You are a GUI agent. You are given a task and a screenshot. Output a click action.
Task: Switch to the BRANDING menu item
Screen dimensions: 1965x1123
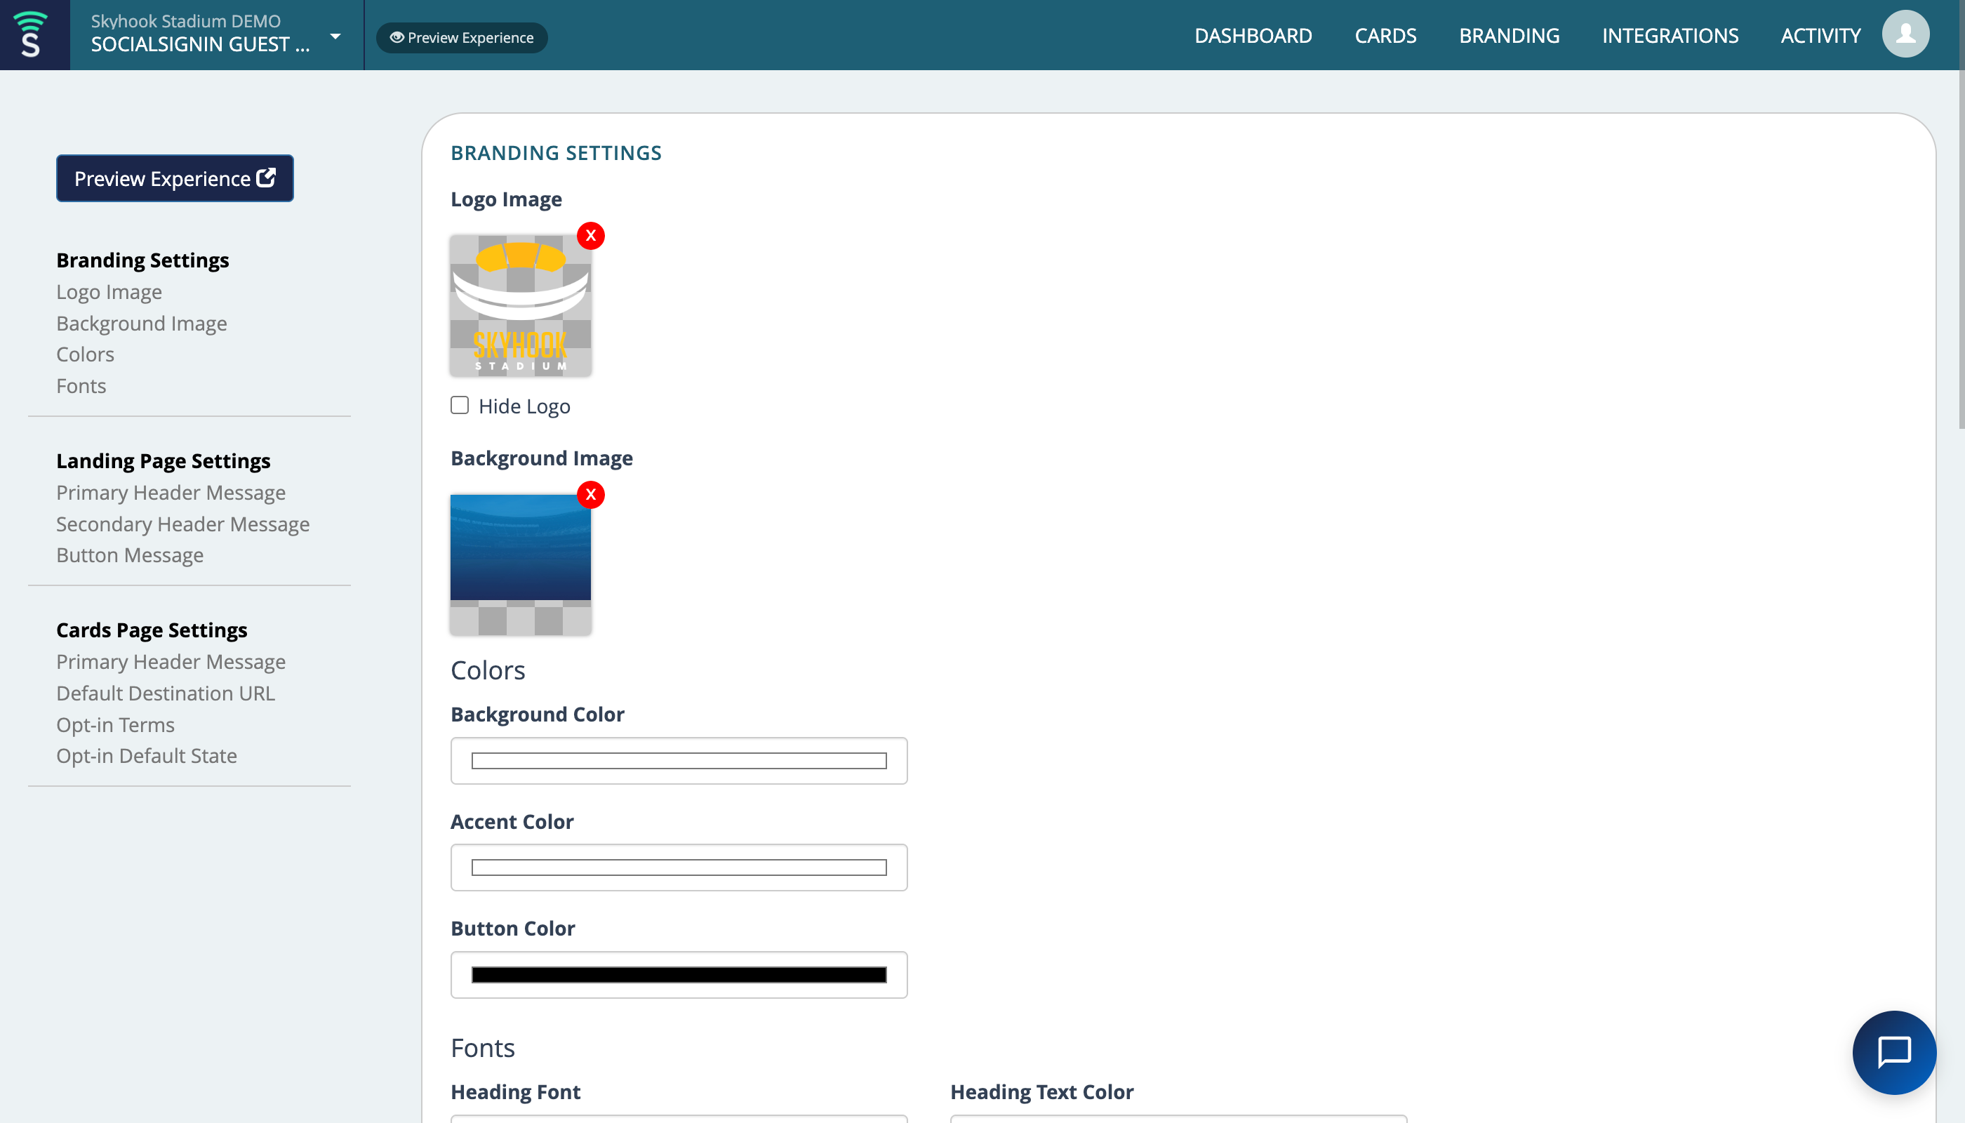(x=1508, y=36)
